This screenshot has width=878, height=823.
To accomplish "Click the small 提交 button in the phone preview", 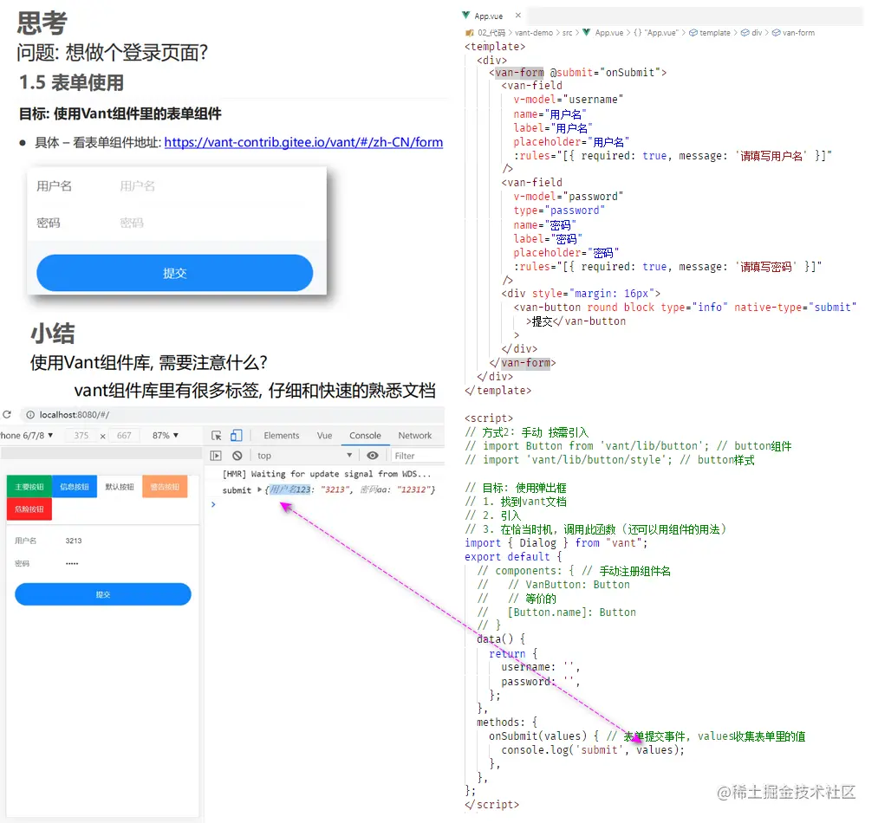I will 103,594.
